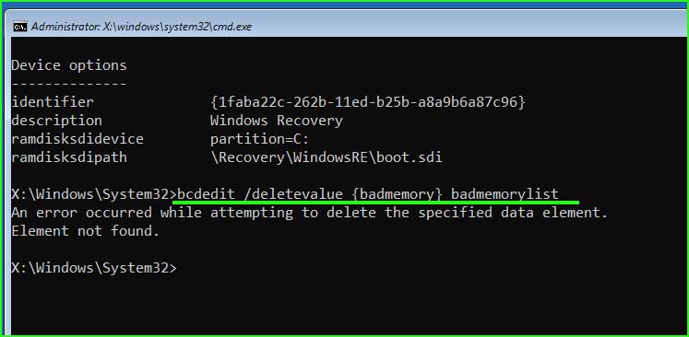Click the dashed separator under Device options
This screenshot has height=337, width=689.
click(x=69, y=84)
